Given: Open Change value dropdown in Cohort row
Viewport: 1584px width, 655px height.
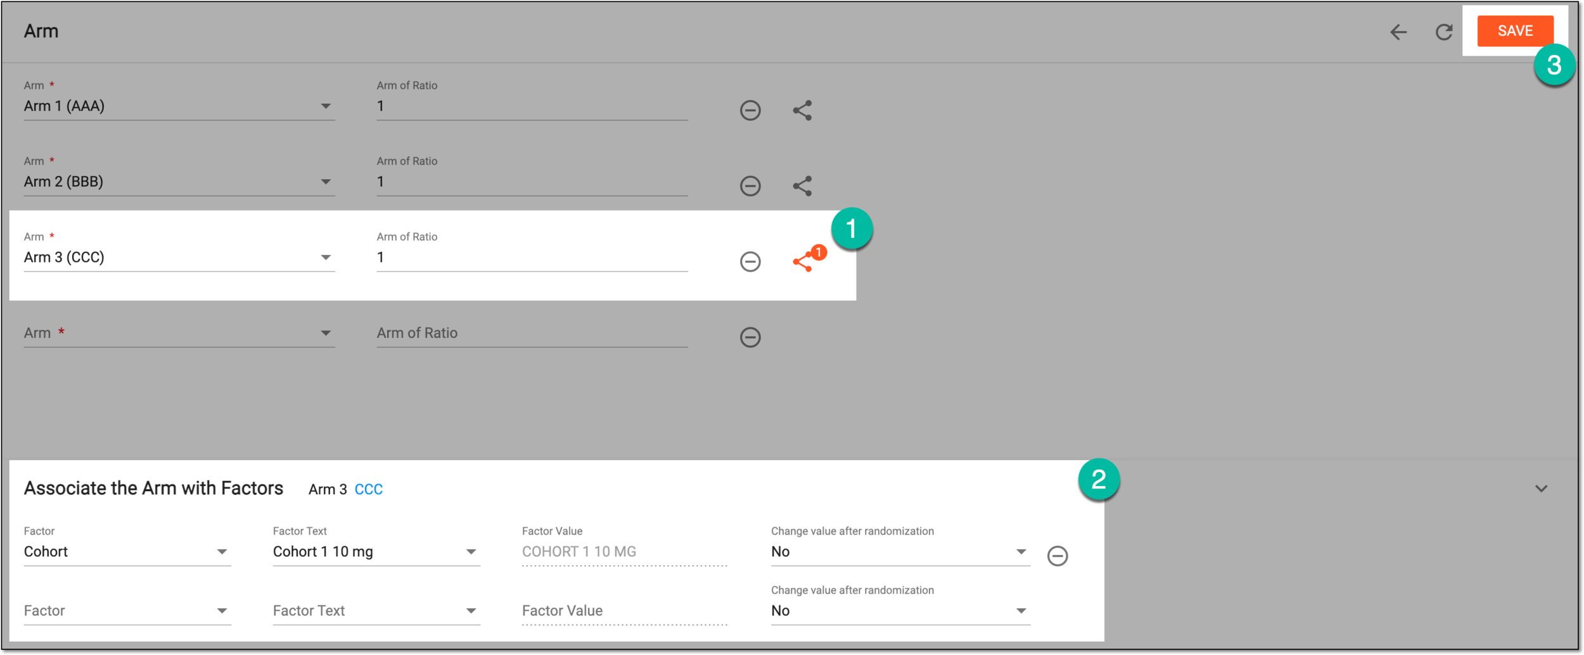Looking at the screenshot, I should (x=900, y=552).
